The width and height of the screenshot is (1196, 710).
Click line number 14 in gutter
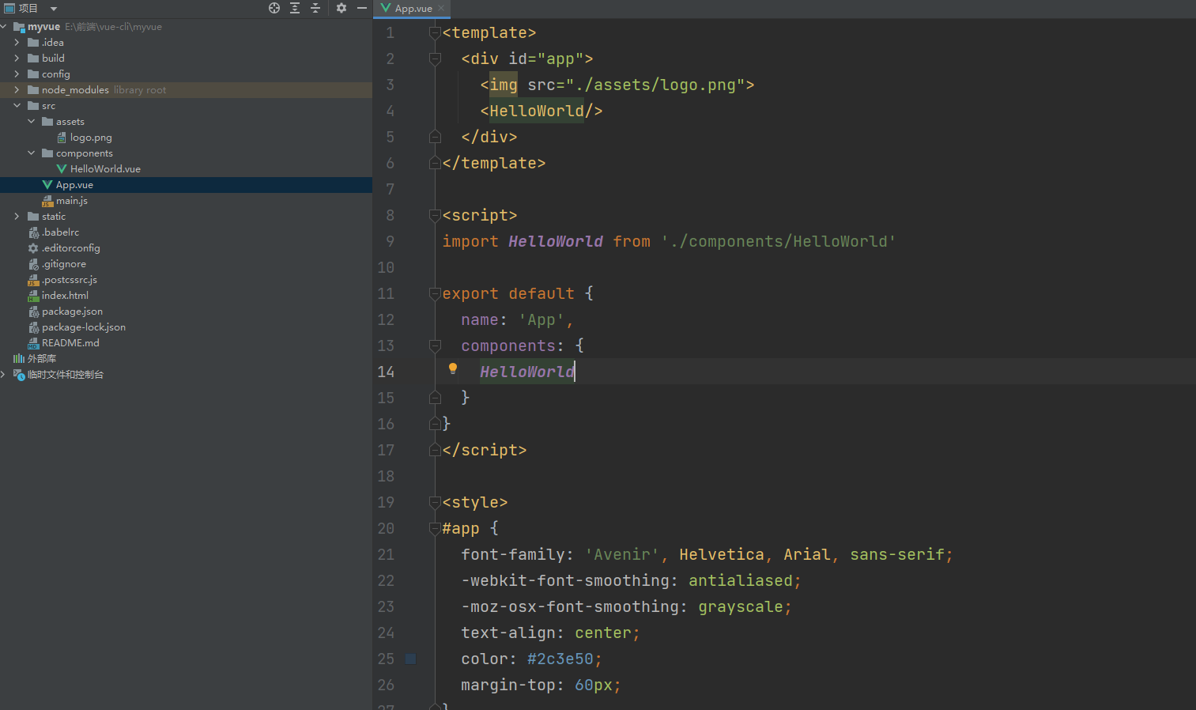[386, 372]
